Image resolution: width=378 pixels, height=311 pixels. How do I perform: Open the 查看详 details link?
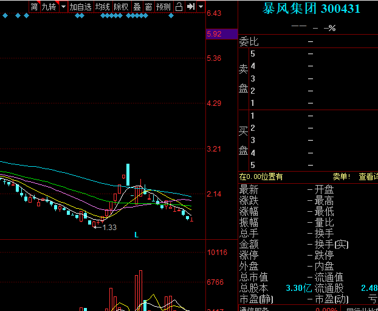[368, 176]
